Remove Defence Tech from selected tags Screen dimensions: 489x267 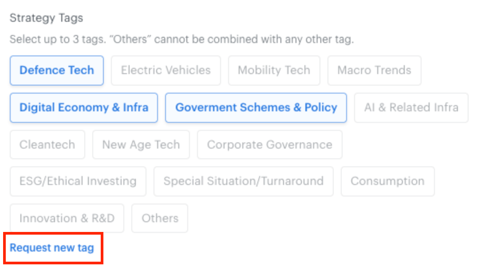point(57,71)
